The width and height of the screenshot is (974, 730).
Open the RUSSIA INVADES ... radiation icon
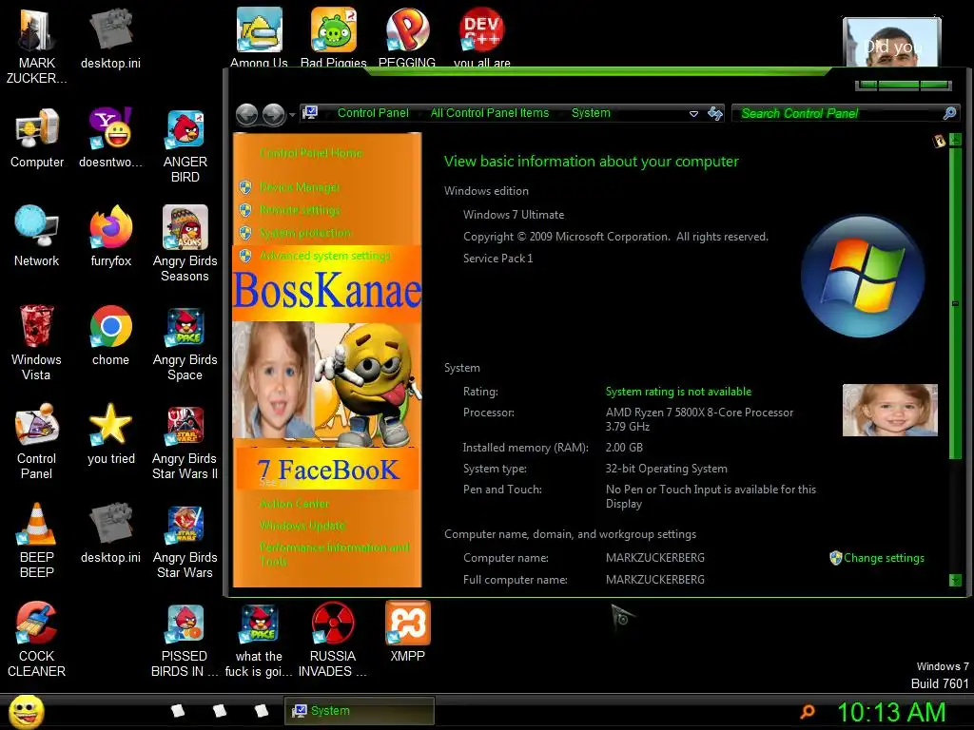pos(333,640)
